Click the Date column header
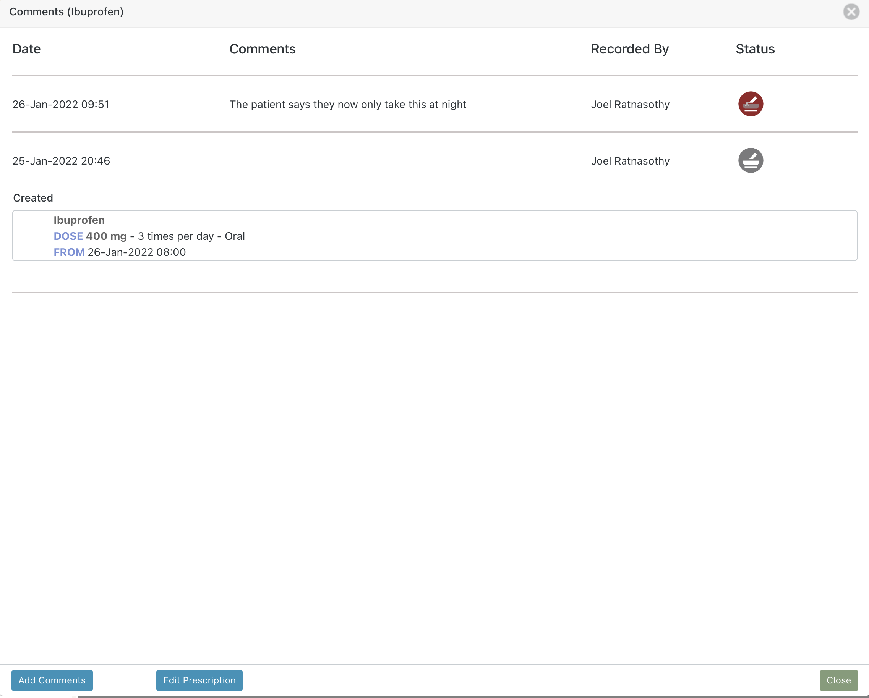This screenshot has height=698, width=869. pos(27,49)
